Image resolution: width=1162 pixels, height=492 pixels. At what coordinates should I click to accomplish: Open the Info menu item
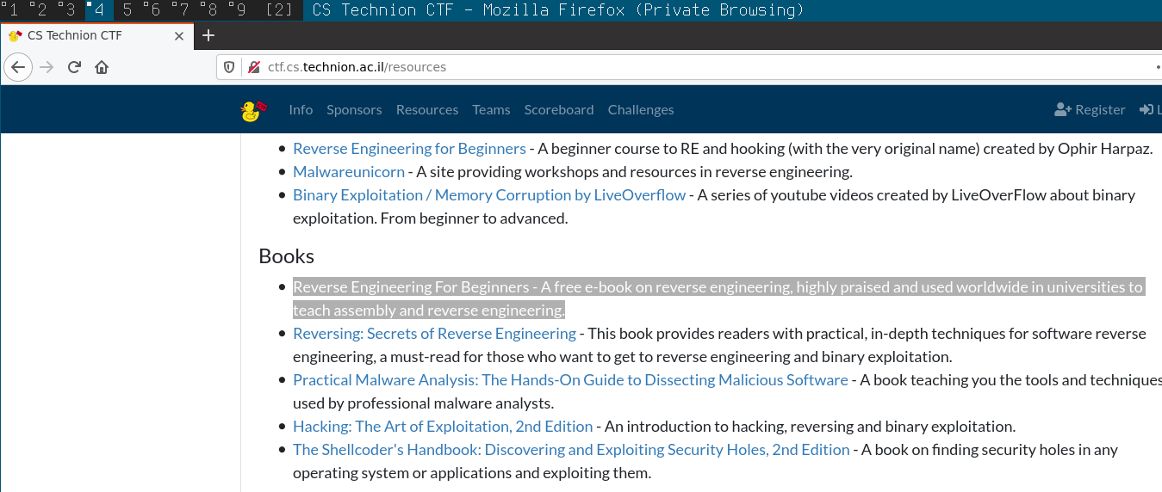[301, 109]
